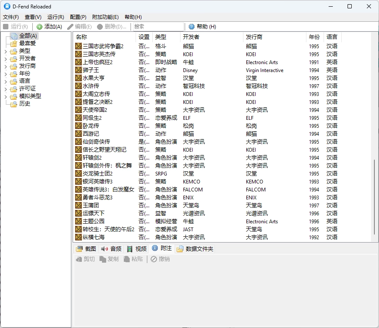The width and height of the screenshot is (379, 328).
Task: Expand the 类型 tree node
Action: 5,52
